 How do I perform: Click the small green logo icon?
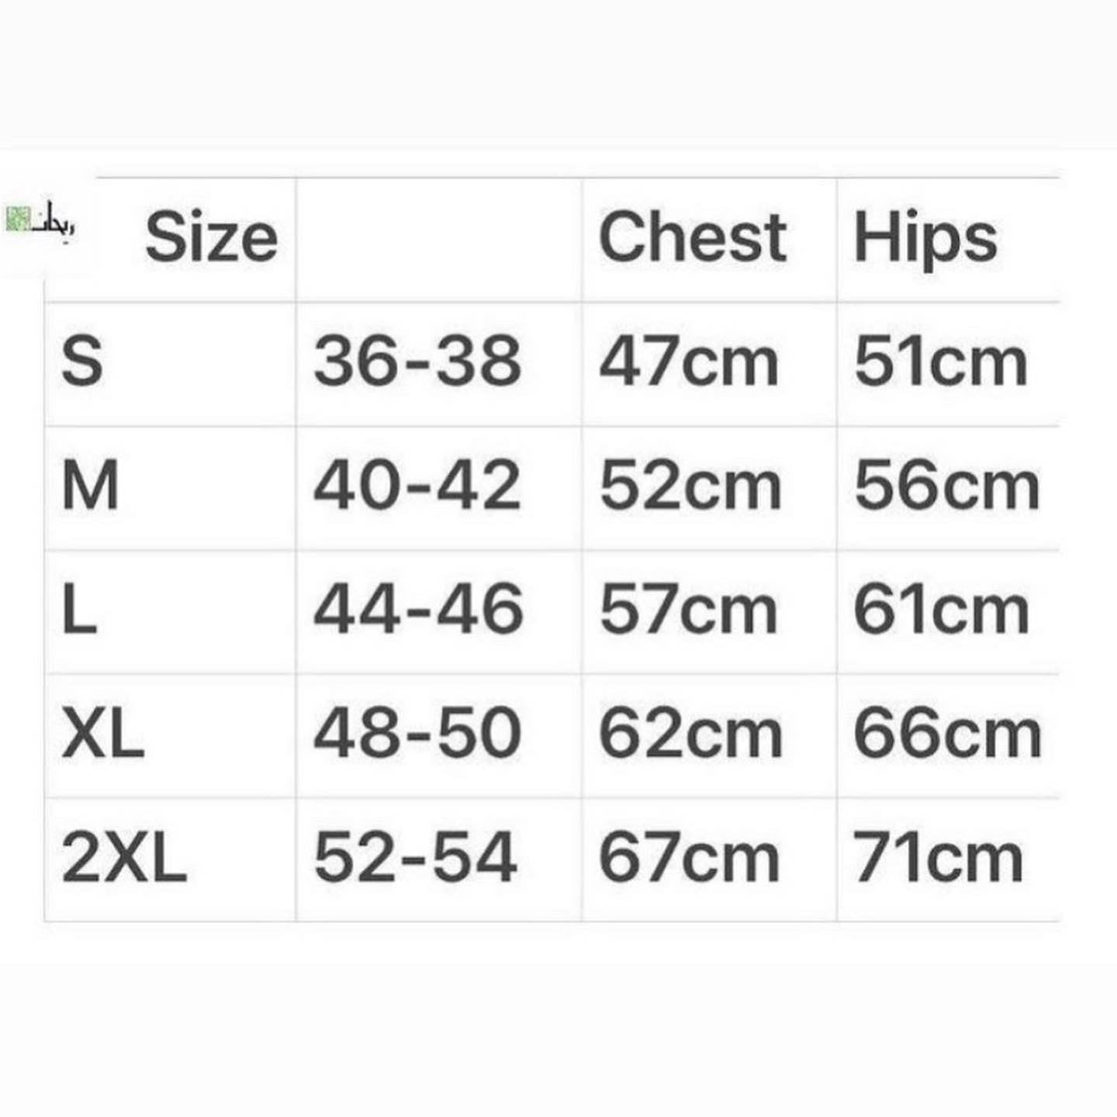(x=16, y=220)
